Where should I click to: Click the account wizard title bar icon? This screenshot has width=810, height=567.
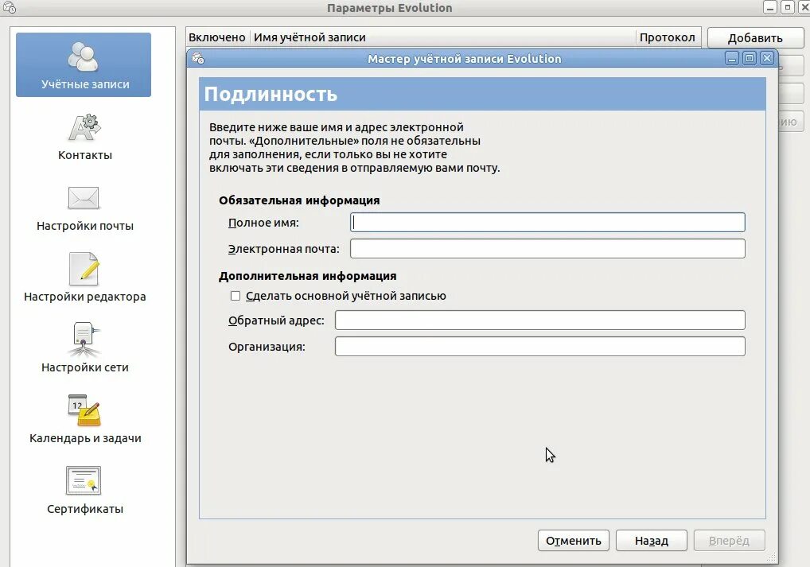point(198,58)
